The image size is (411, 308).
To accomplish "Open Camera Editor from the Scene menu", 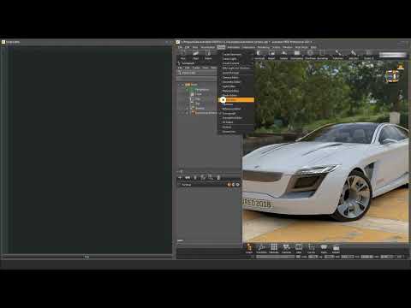I will pyautogui.click(x=230, y=77).
